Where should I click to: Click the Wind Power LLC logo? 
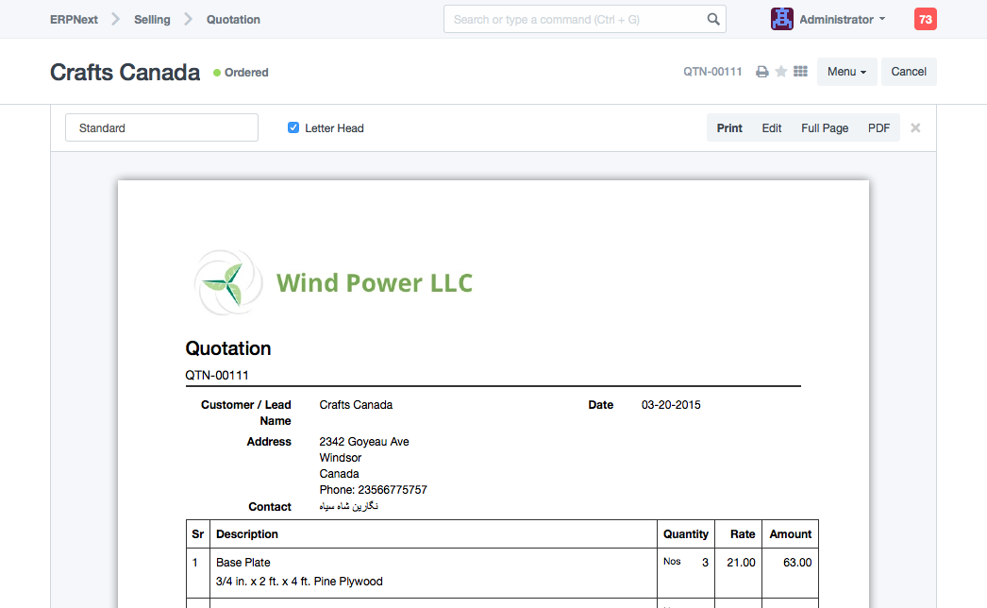(334, 282)
